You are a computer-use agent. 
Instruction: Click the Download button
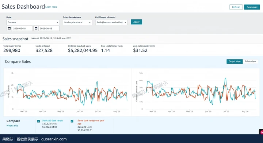pos(252,7)
